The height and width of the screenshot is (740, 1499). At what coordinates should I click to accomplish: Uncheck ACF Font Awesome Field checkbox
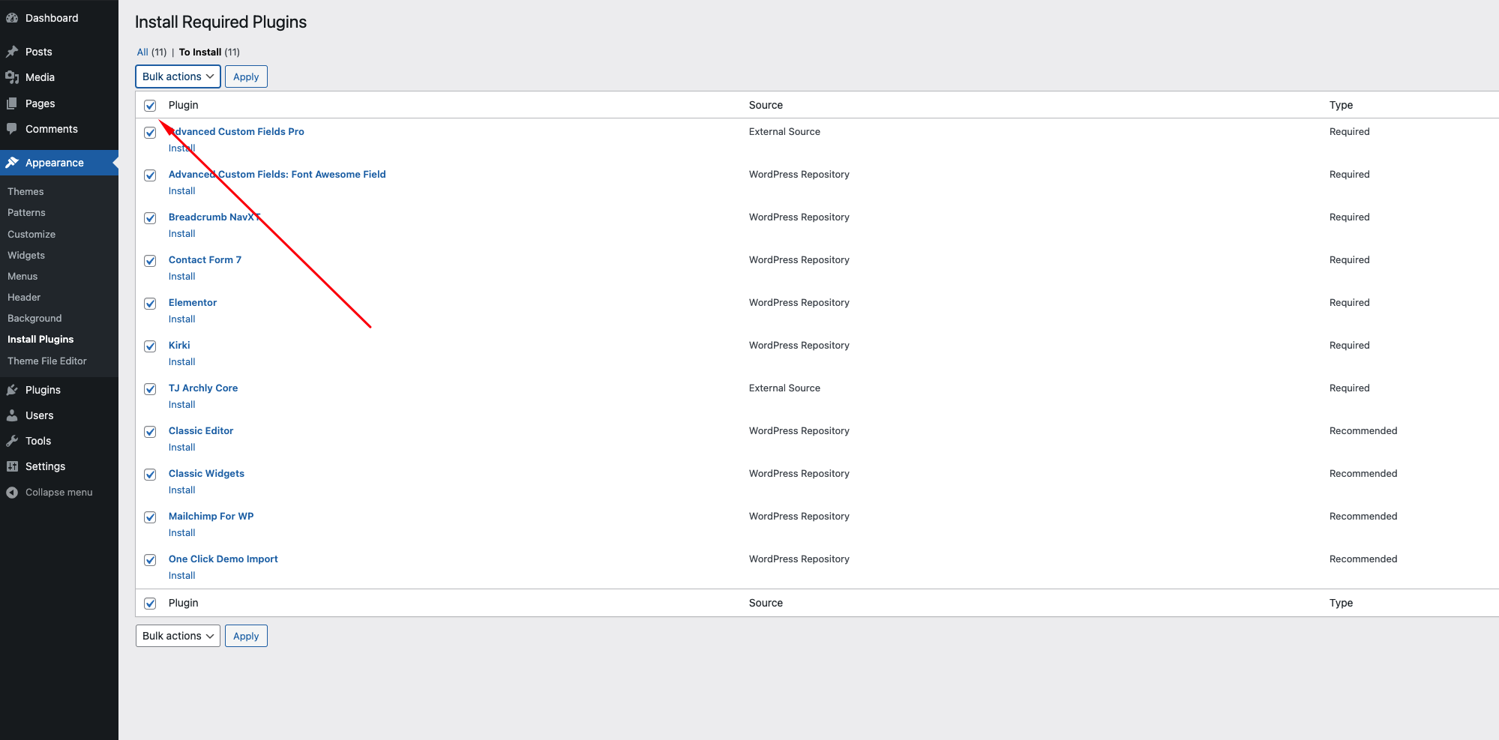point(150,175)
